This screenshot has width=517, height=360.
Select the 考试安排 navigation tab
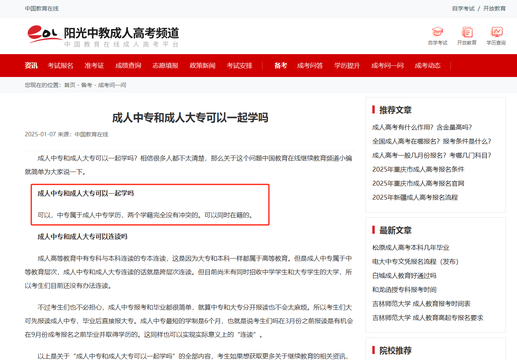(239, 65)
